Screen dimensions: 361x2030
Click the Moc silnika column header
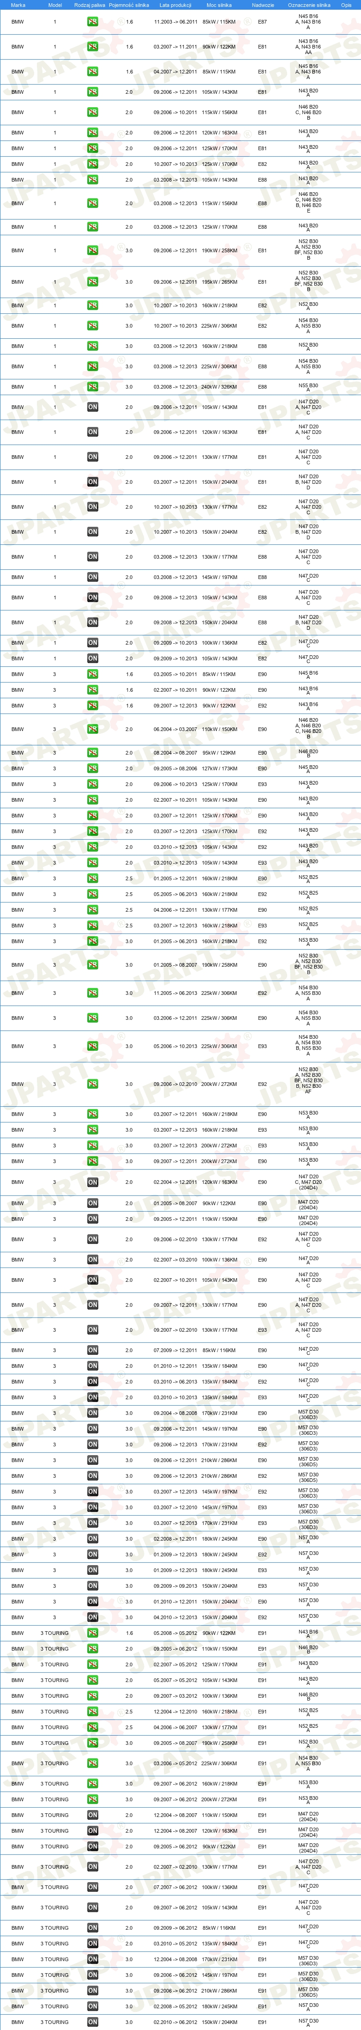[x=219, y=5]
